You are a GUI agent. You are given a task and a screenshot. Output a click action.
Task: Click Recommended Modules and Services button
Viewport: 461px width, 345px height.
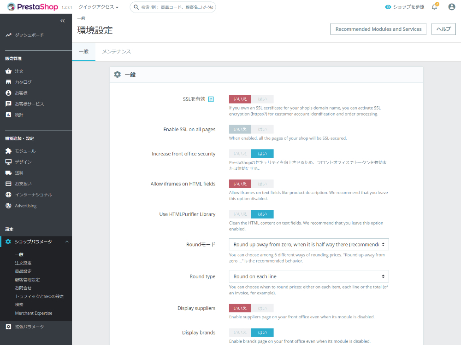point(378,29)
